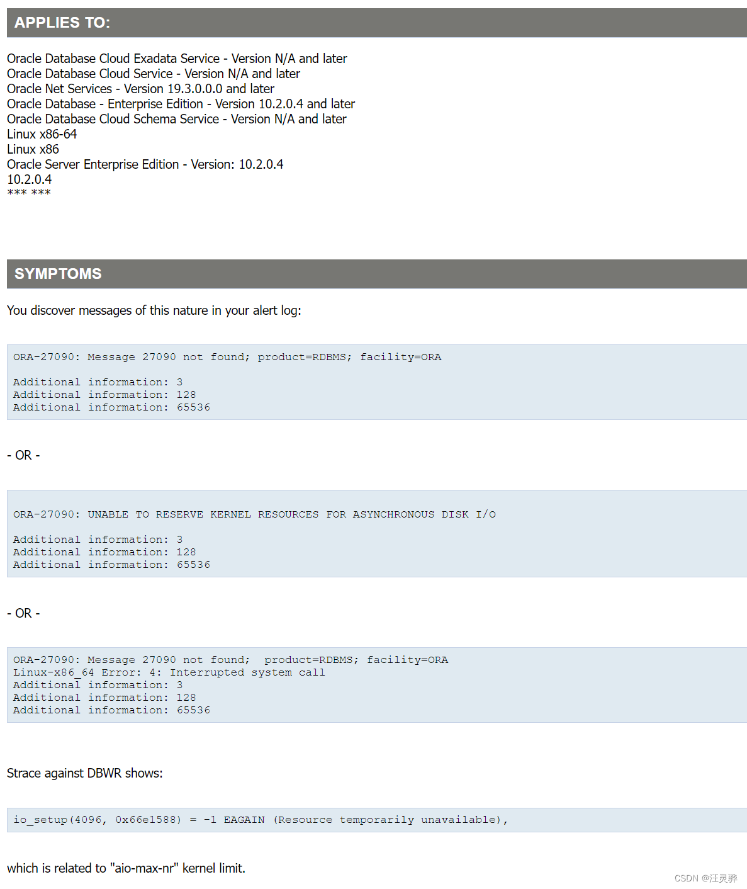Click the Oracle Server Enterprise Edition version line

coord(145,164)
